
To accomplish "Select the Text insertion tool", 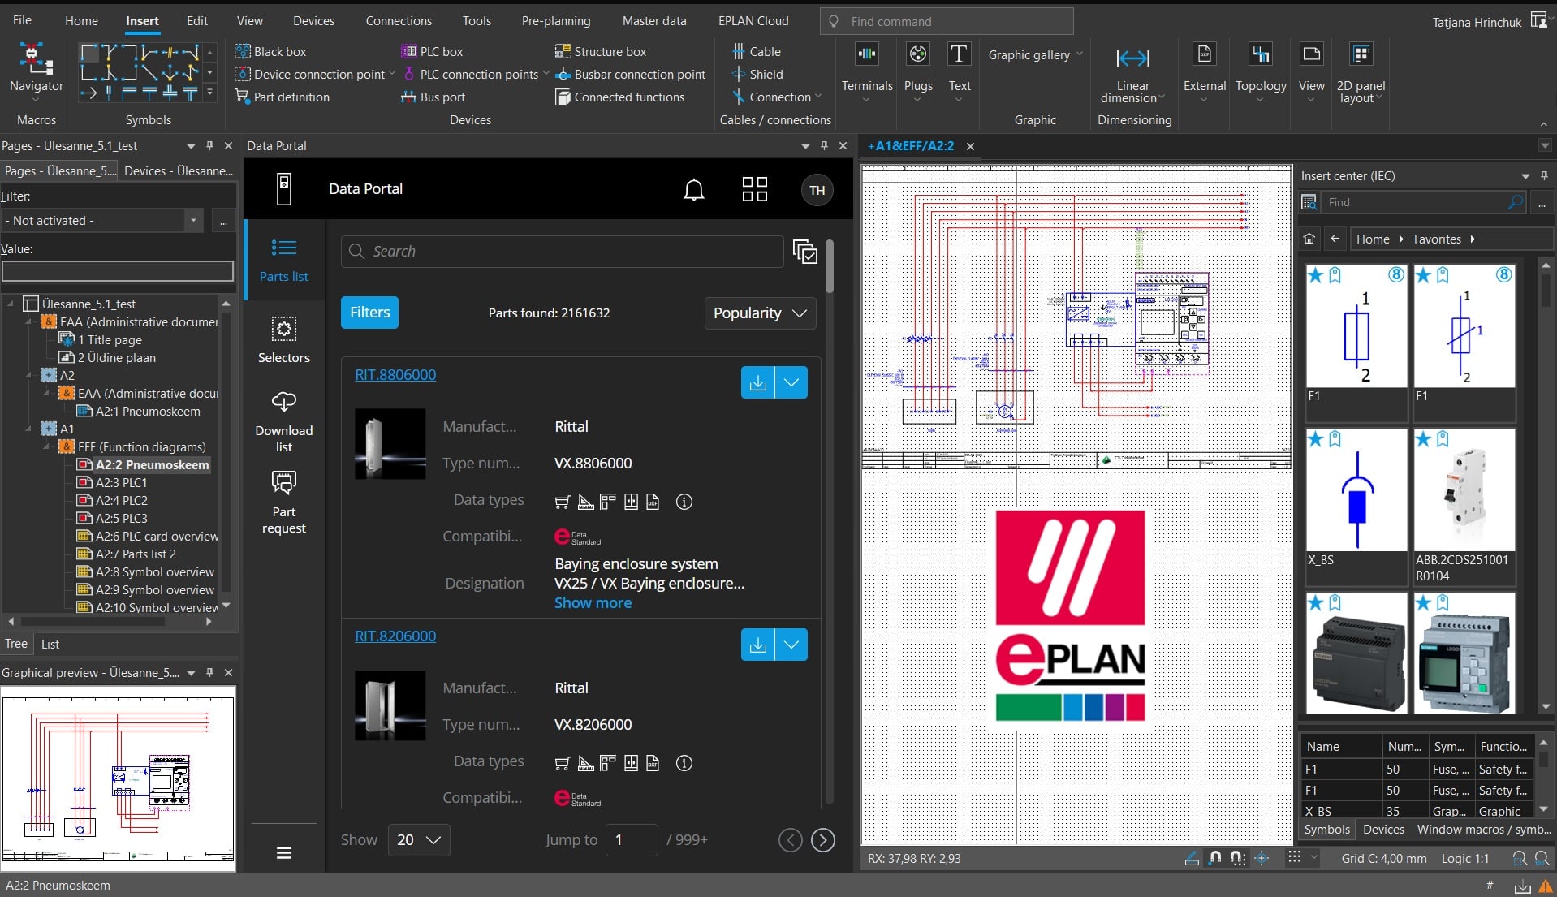I will (x=959, y=71).
